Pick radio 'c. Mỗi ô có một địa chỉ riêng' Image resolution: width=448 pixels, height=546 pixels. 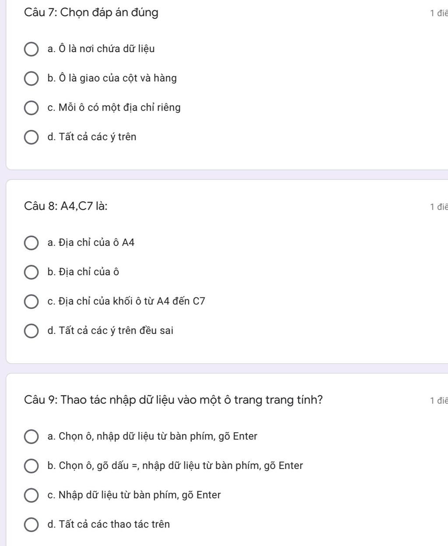click(31, 108)
